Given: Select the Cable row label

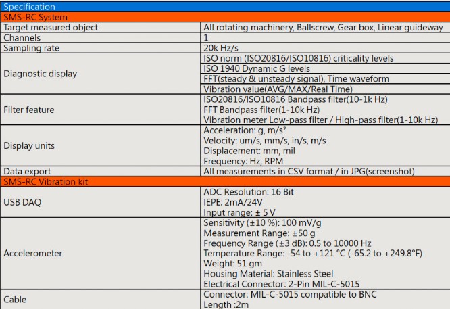Looking at the screenshot, I should [x=15, y=300].
